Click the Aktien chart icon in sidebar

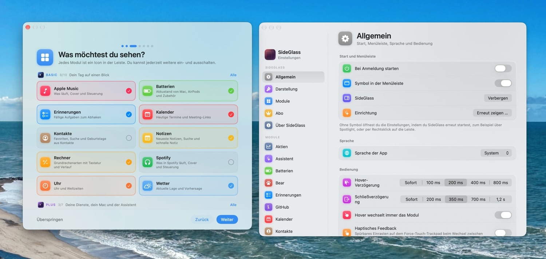click(x=269, y=147)
